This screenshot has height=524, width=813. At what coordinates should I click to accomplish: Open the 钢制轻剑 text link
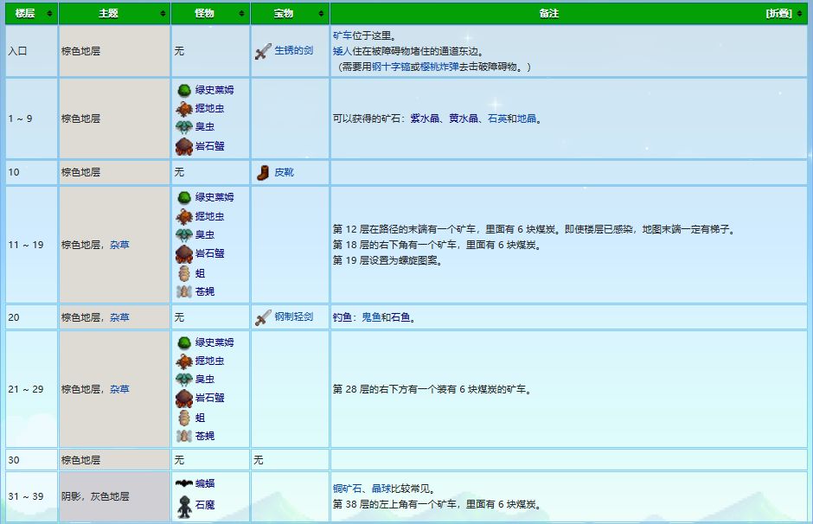[293, 316]
